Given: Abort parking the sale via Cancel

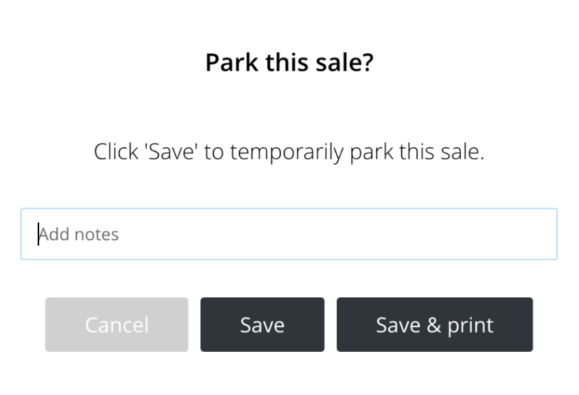Looking at the screenshot, I should click(x=116, y=324).
